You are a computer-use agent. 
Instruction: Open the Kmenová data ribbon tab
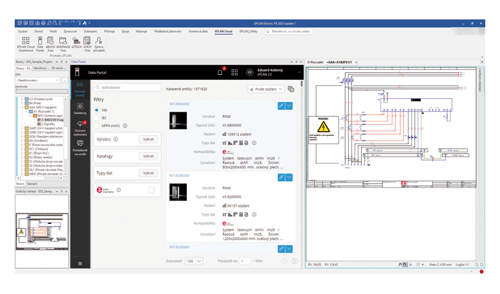pos(198,31)
